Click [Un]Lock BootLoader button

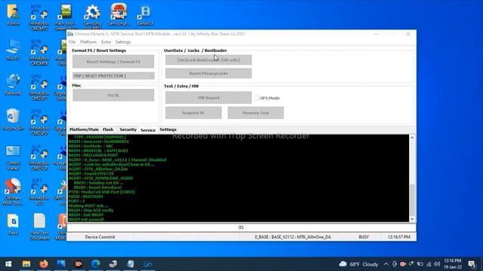point(208,60)
